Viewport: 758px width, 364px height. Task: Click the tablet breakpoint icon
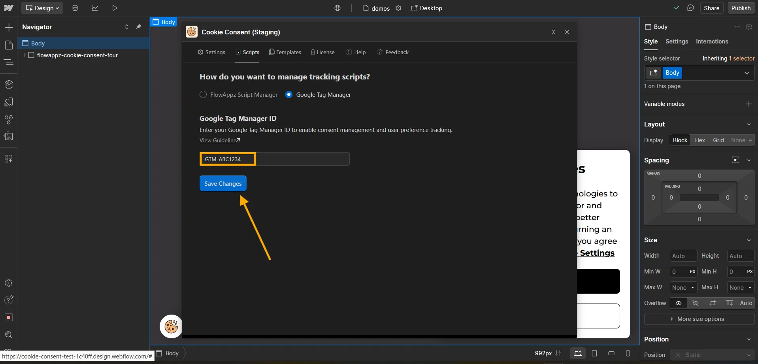coord(594,353)
